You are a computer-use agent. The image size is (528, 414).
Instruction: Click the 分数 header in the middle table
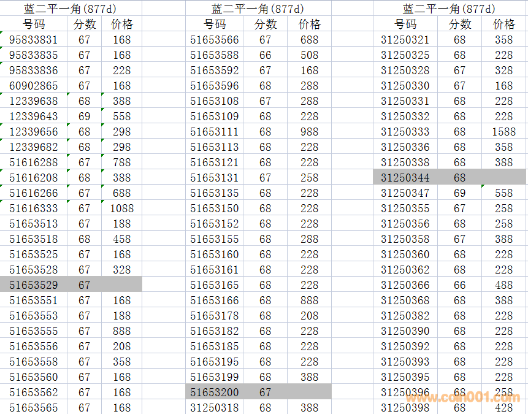266,25
